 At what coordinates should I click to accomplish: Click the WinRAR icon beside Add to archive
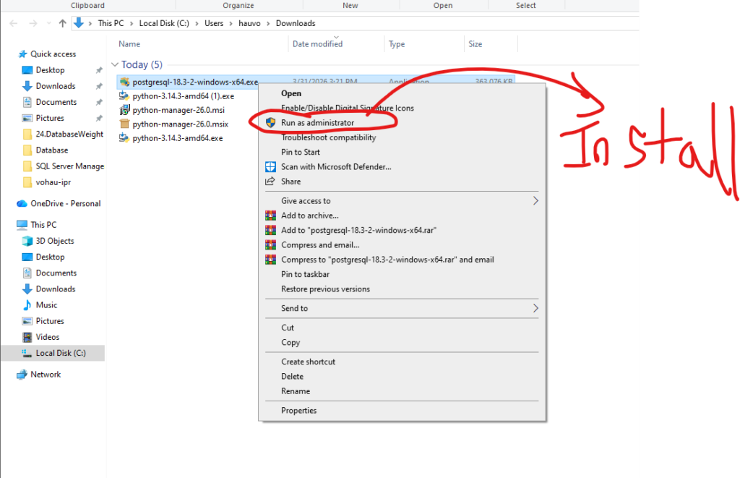[x=270, y=215]
